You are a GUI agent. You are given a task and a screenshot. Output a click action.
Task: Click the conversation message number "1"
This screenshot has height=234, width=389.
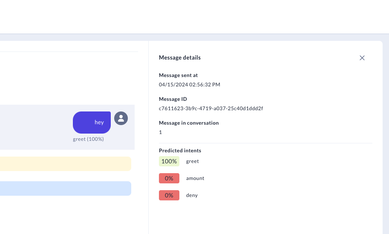[x=161, y=132]
